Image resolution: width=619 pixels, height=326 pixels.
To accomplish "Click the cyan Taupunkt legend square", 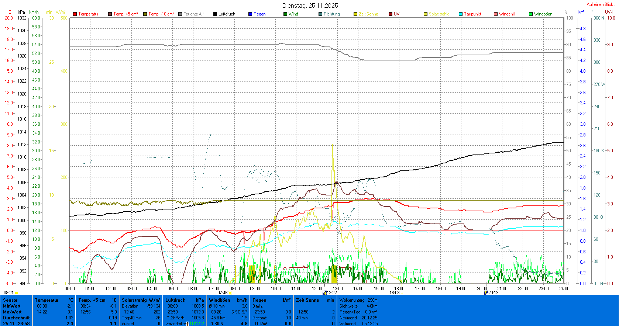I will tap(461, 14).
